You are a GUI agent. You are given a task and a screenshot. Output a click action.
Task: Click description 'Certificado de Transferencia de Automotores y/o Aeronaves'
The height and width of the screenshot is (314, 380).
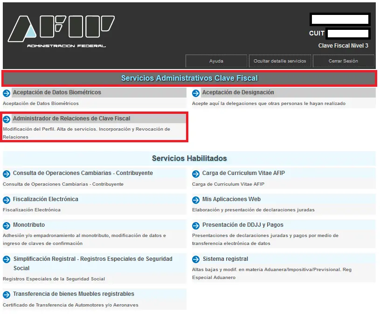pyautogui.click(x=70, y=305)
